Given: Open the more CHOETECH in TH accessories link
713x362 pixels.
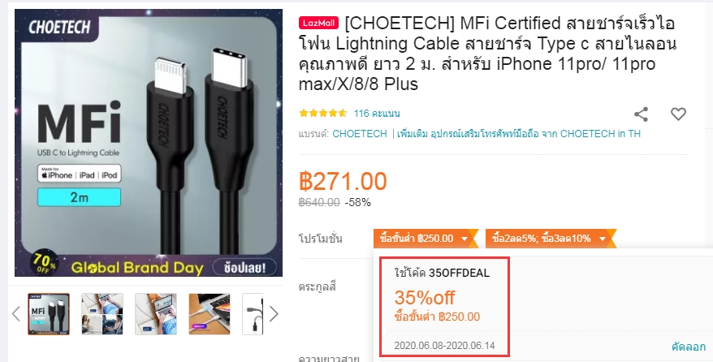Looking at the screenshot, I should pos(519,134).
